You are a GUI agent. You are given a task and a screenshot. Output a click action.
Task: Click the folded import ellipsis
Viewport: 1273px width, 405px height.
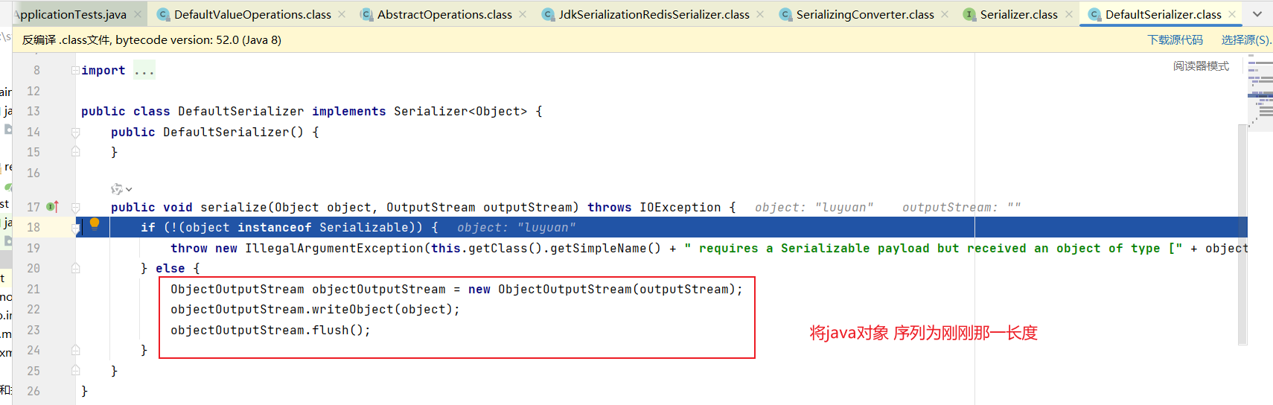144,71
